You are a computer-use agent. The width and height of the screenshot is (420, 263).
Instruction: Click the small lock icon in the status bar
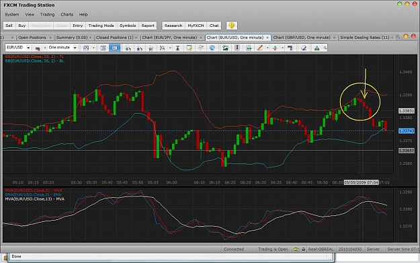point(304,249)
